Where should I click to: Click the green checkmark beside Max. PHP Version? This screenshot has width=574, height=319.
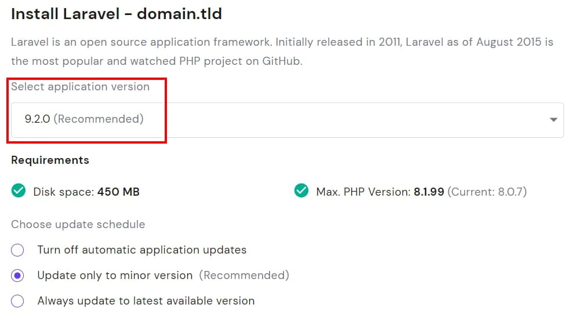pos(301,191)
